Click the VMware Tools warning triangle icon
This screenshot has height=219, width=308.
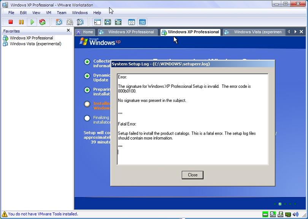click(x=4, y=214)
